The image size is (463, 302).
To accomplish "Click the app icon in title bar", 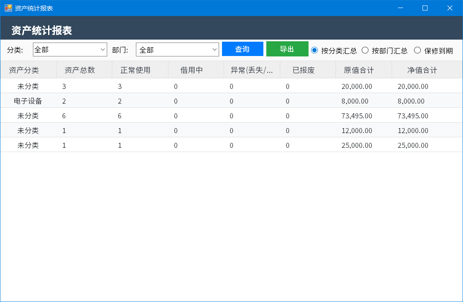I will click(8, 8).
